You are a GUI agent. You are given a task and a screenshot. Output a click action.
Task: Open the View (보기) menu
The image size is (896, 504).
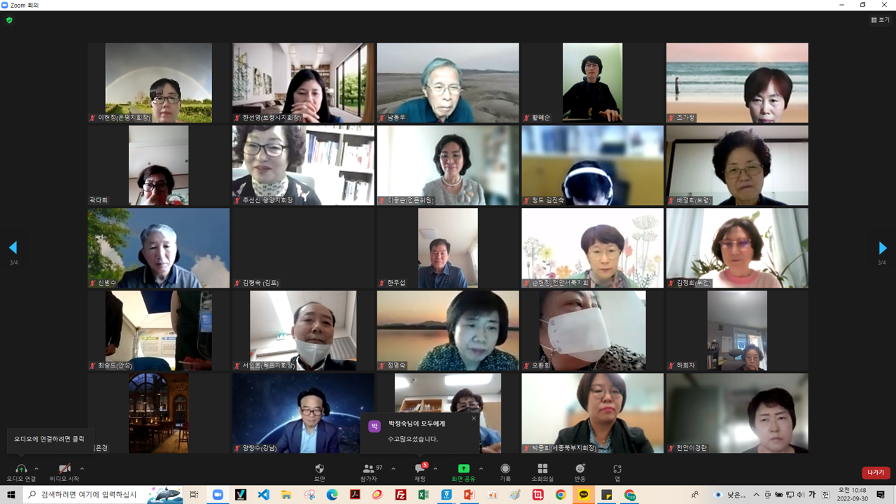point(880,20)
